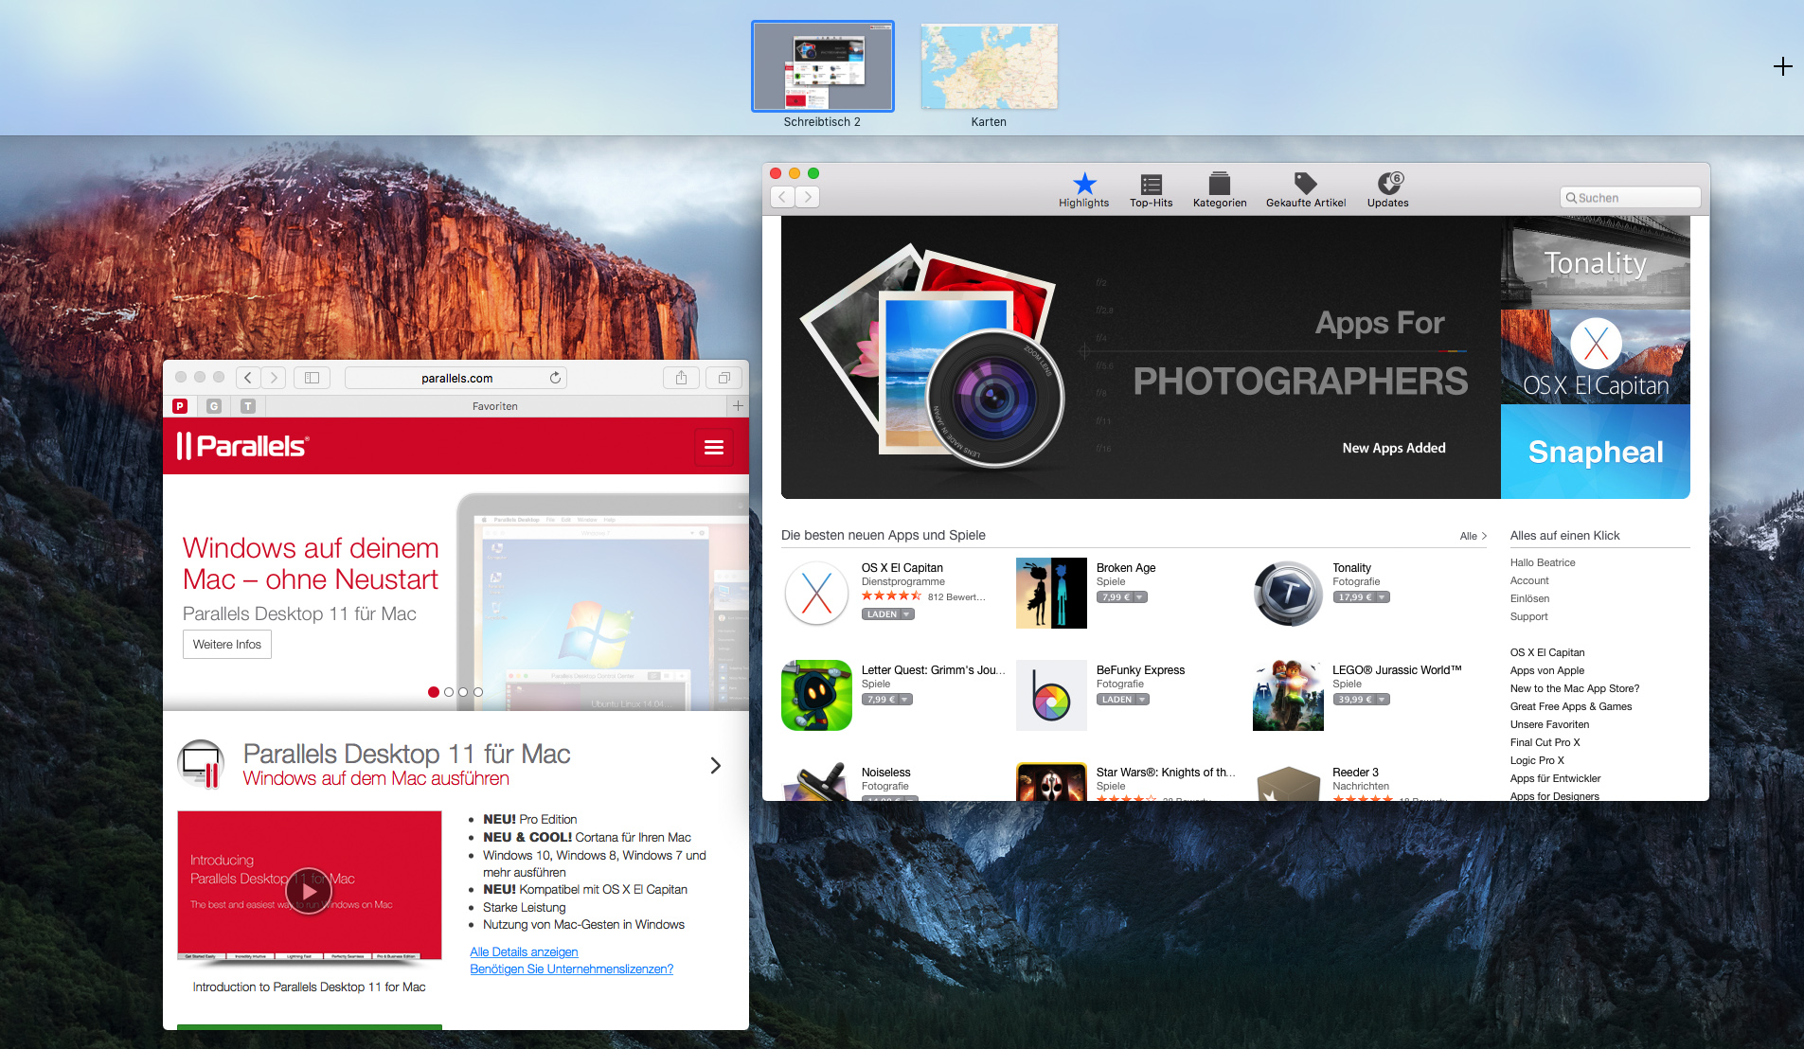This screenshot has width=1804, height=1049.
Task: Switch to Karten space thumbnail
Action: [989, 66]
